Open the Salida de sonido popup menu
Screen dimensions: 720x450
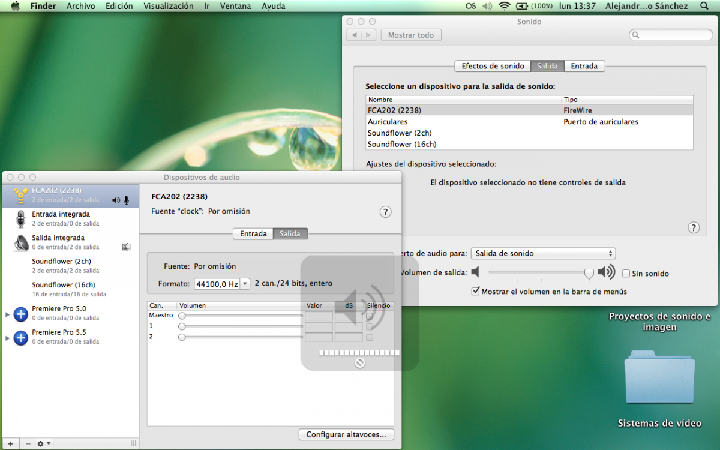tap(543, 254)
